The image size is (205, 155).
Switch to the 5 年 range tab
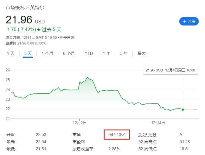point(124,53)
